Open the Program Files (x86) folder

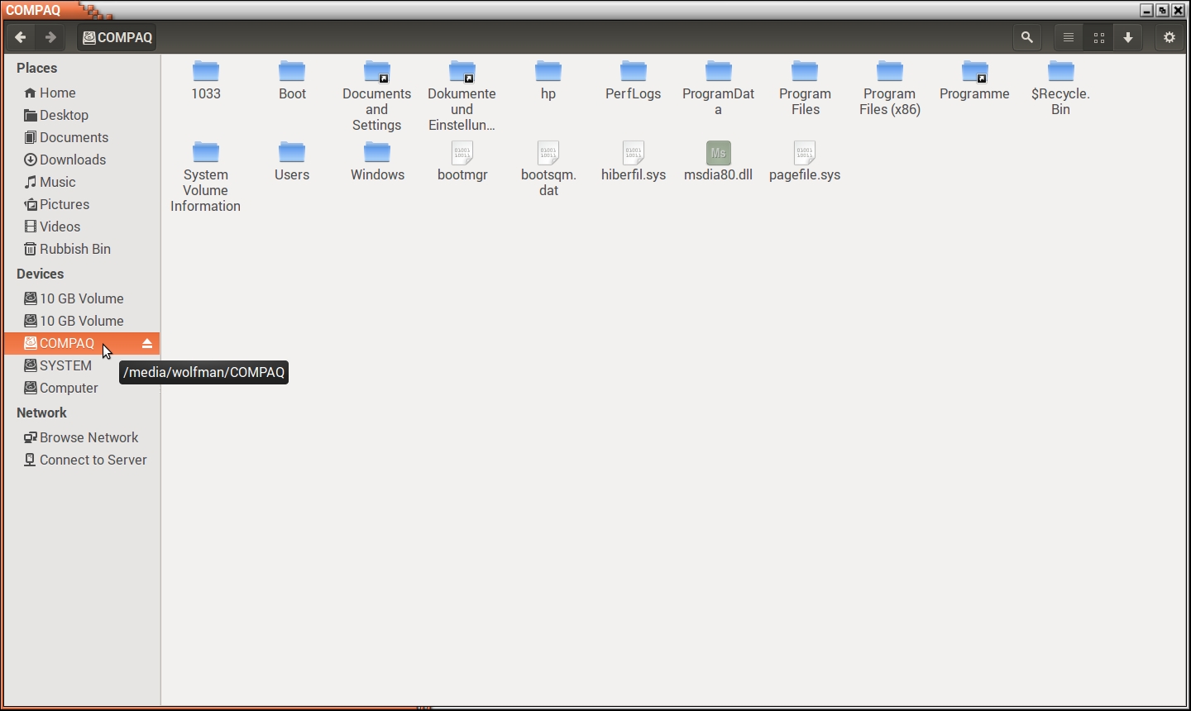(x=890, y=72)
